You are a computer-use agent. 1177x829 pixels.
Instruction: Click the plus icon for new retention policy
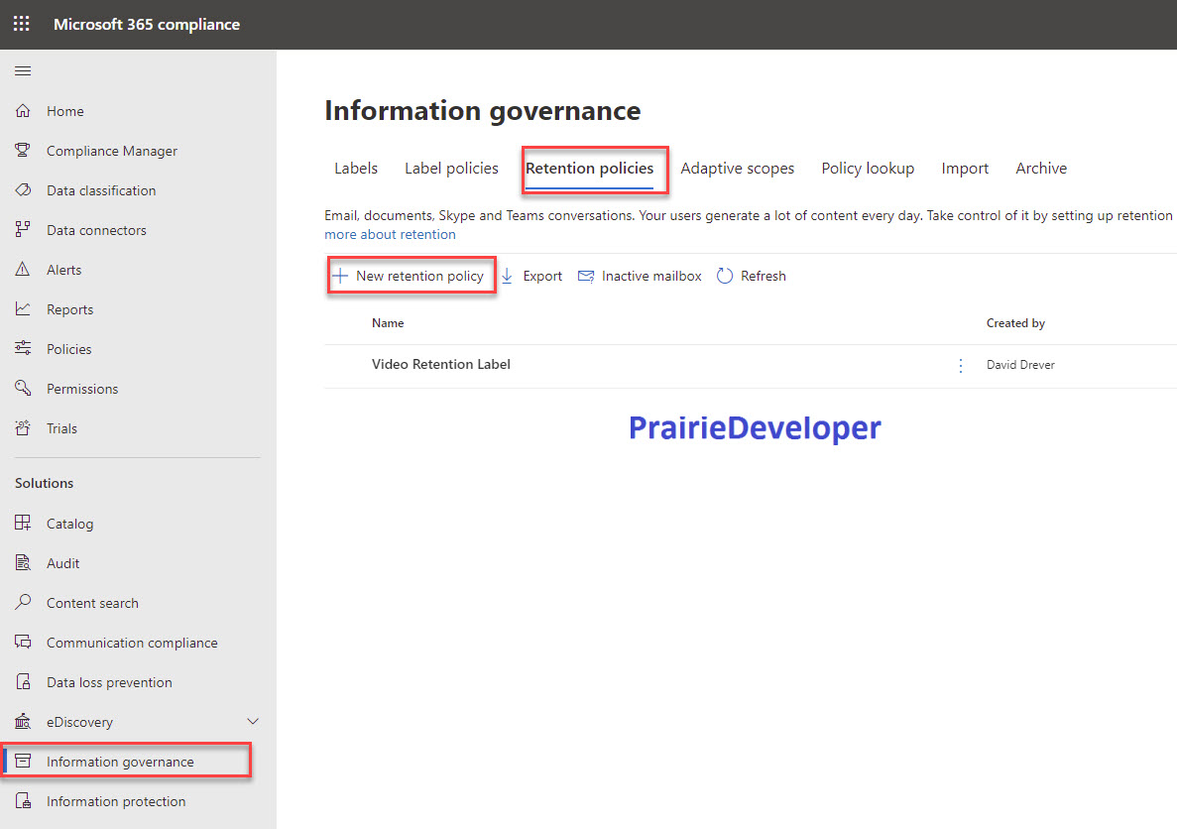[x=340, y=276]
